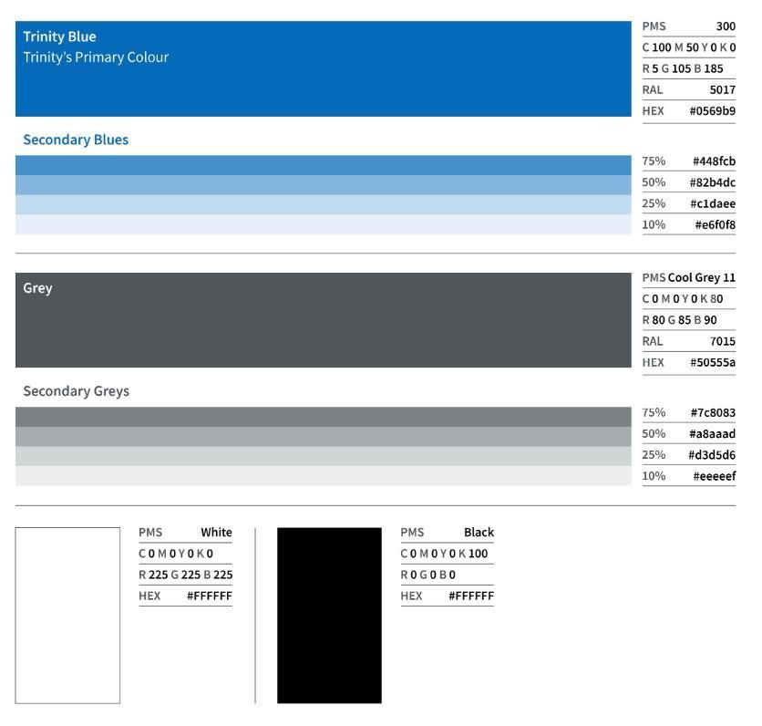Select the 75% secondary grey band
Screen dimensions: 762x726
pyautogui.click(x=324, y=417)
